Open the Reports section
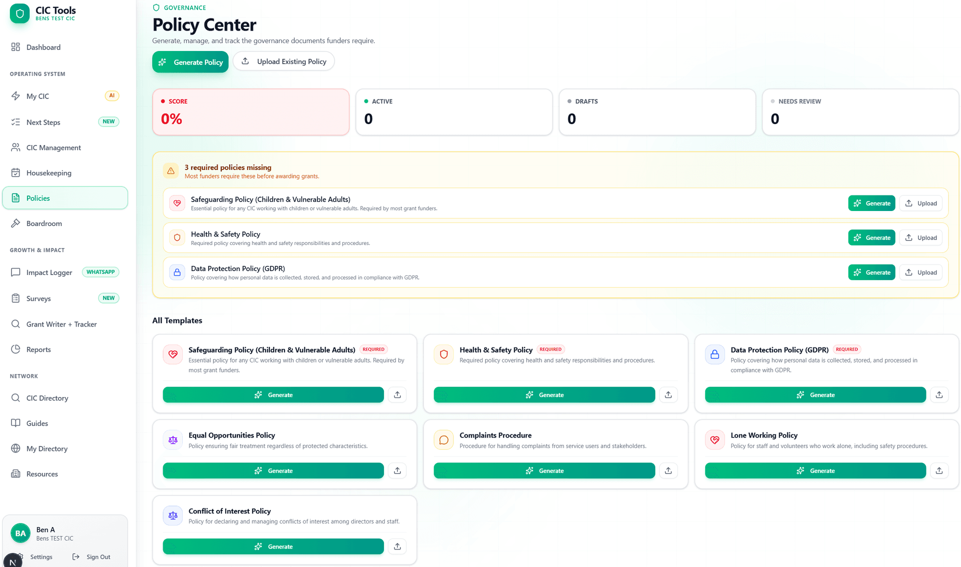The height and width of the screenshot is (567, 961). pos(39,349)
